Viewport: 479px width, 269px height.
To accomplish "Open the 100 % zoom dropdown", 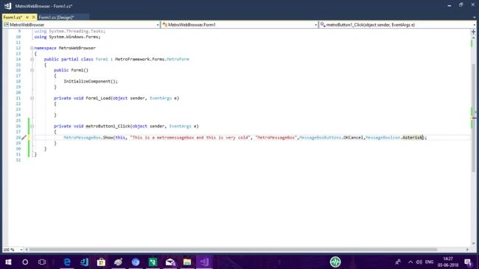I will 21,250.
